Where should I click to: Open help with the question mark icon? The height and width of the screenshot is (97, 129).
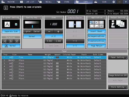pos(126,2)
